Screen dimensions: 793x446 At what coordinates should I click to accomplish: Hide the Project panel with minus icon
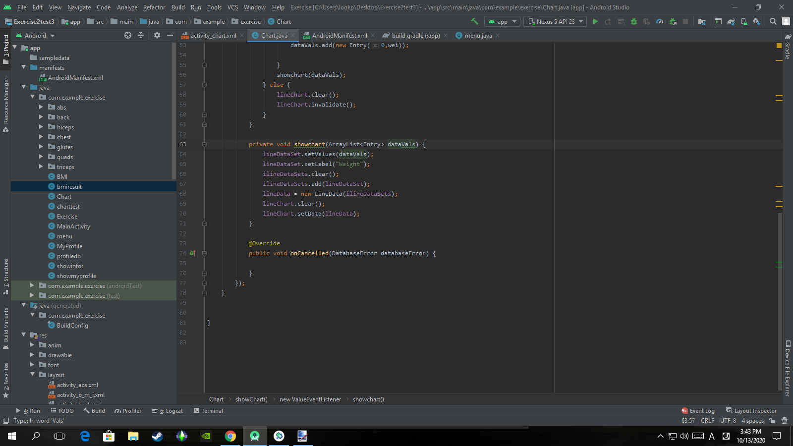pyautogui.click(x=170, y=35)
